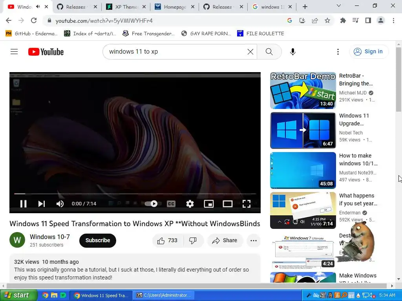
Task: Run the YouTube search with magnifier button
Action: (x=269, y=52)
